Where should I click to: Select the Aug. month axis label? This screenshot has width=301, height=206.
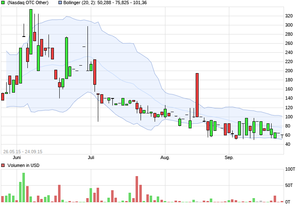coord(165,158)
